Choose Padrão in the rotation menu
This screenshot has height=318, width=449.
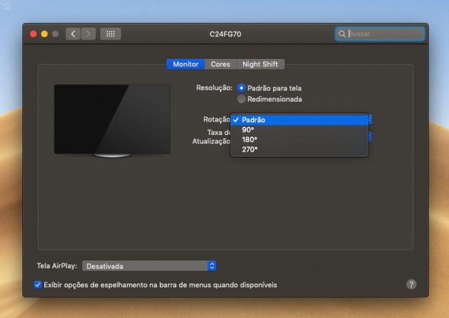coord(300,120)
